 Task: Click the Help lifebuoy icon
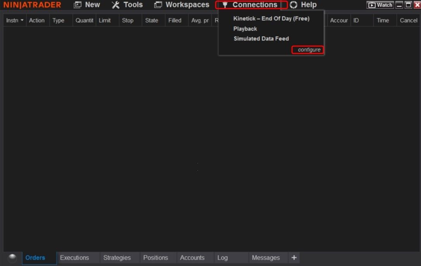click(294, 5)
